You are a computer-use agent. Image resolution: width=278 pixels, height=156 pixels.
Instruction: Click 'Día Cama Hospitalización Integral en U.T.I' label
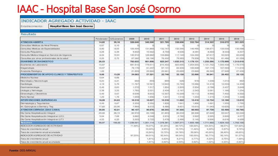42,119
